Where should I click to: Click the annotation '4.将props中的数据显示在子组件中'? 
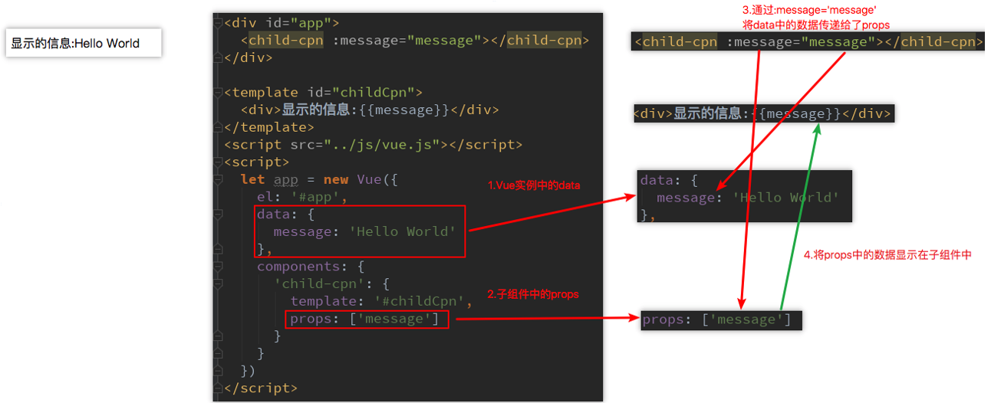click(x=887, y=255)
